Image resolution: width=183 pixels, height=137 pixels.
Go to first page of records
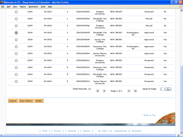coord(98,91)
